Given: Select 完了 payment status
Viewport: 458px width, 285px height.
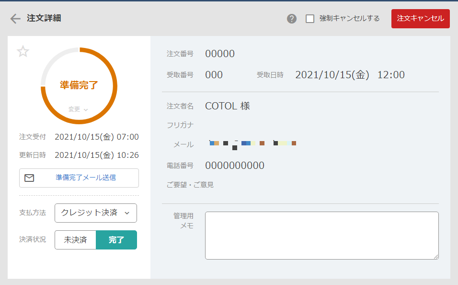Looking at the screenshot, I should (x=116, y=239).
